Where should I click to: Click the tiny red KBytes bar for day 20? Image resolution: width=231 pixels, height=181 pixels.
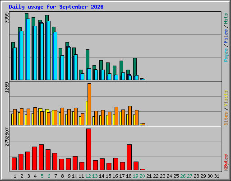pos(143,169)
